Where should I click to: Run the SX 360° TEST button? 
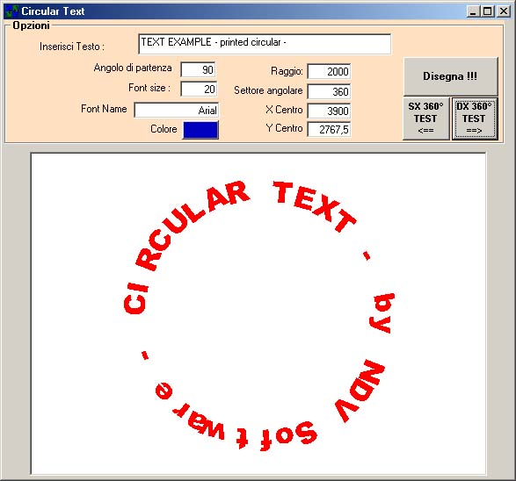pyautogui.click(x=425, y=118)
